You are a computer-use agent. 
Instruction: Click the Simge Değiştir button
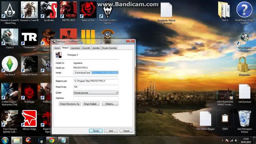click(91, 104)
